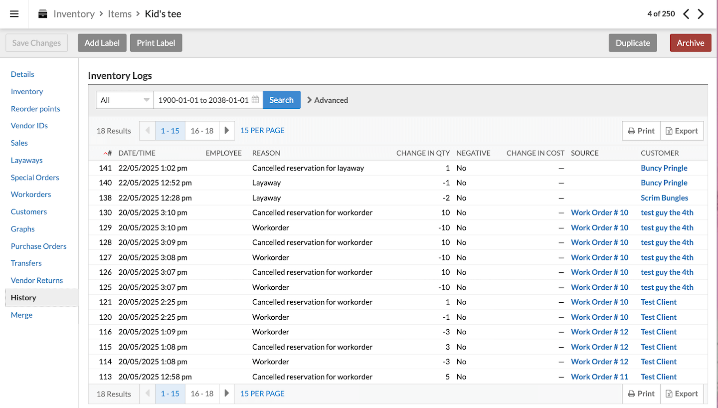Open the Inventory sidebar section
The width and height of the screenshot is (718, 408).
27,91
